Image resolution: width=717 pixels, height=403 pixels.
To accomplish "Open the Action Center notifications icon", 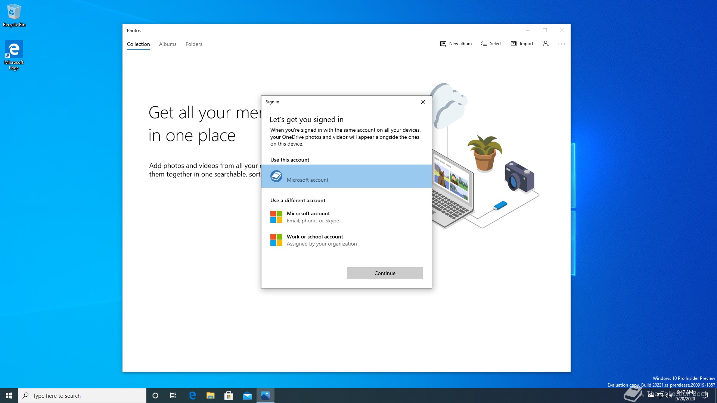I will pyautogui.click(x=705, y=396).
